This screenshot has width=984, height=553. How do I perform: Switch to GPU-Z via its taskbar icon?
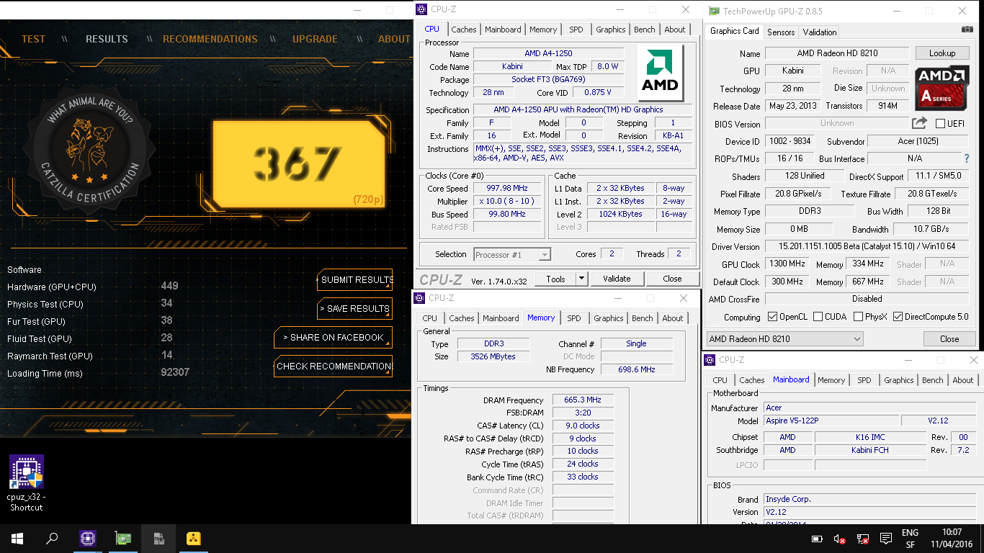tap(123, 539)
